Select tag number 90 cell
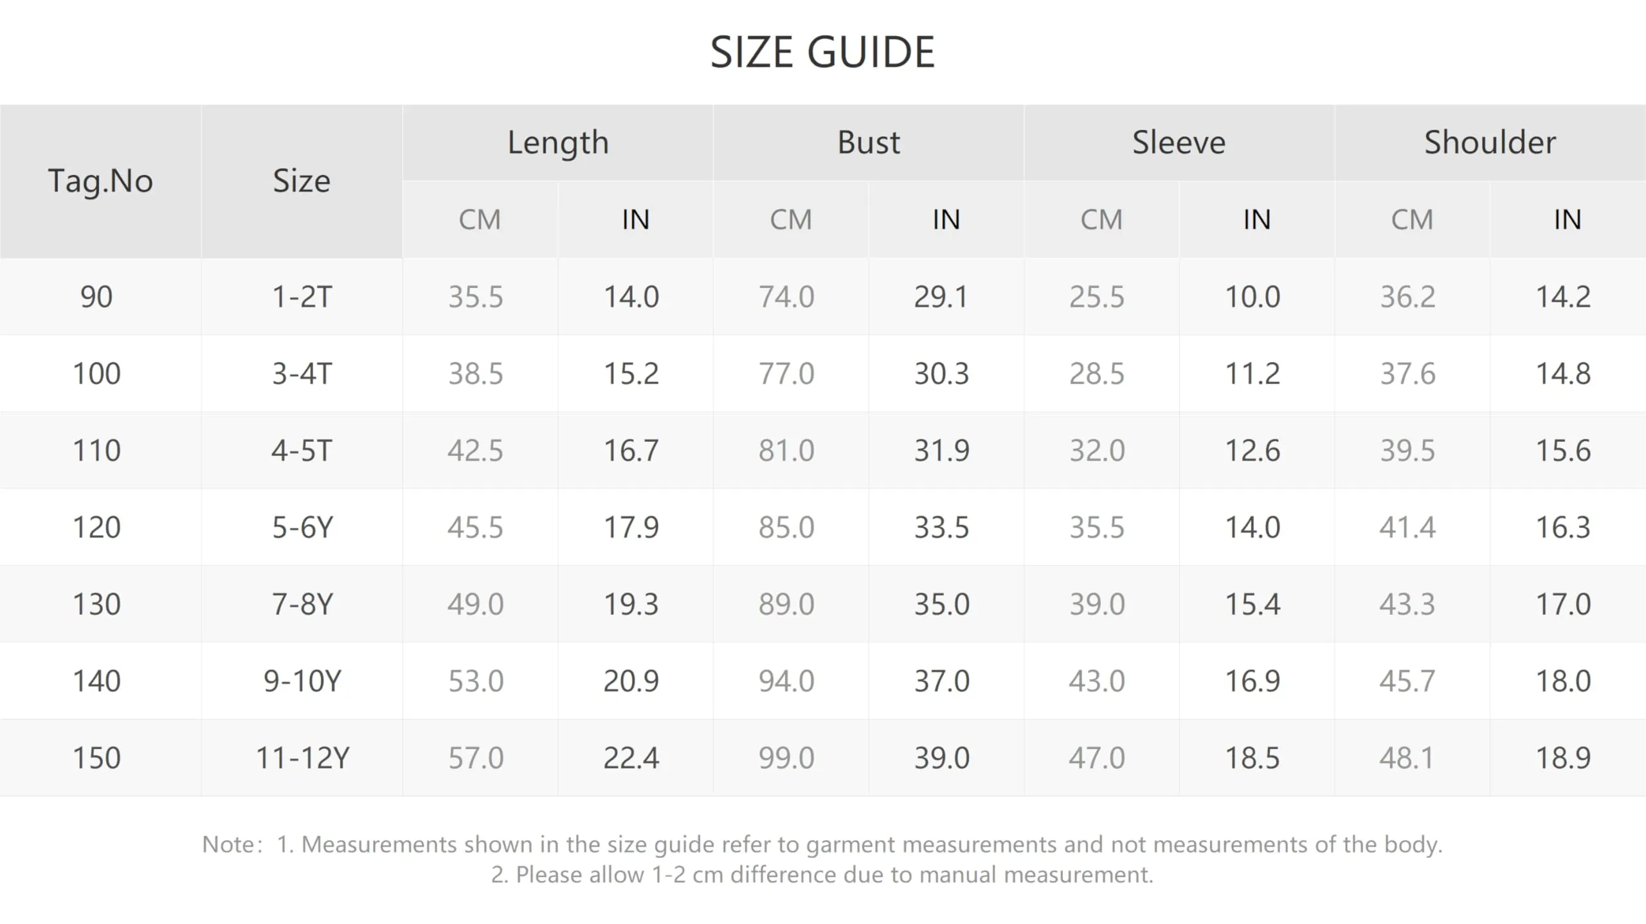1646x924 pixels. [x=96, y=297]
